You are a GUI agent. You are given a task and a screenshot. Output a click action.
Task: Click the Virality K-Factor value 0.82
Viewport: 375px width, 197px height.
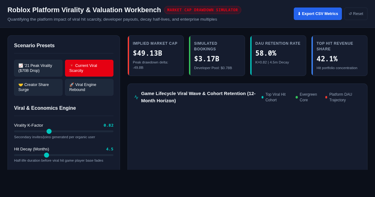(x=108, y=125)
